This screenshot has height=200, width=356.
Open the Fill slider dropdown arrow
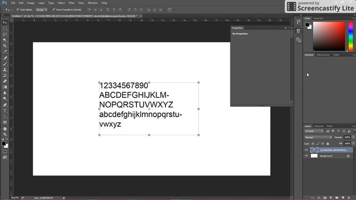pyautogui.click(x=353, y=143)
